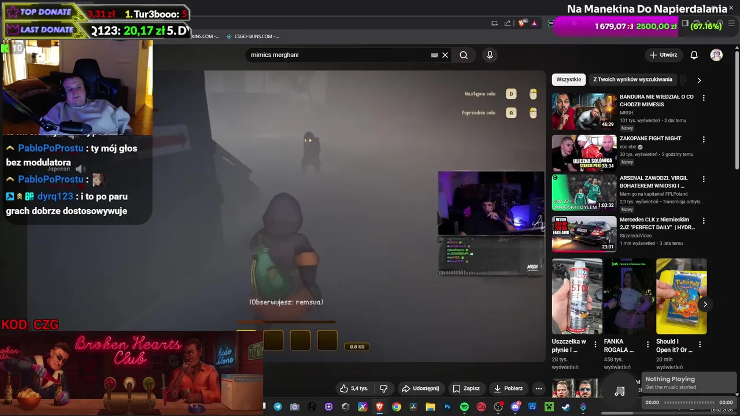Open the Zakopane Fight Night thumbnail 33:34
This screenshot has height=416, width=740.
click(x=584, y=153)
